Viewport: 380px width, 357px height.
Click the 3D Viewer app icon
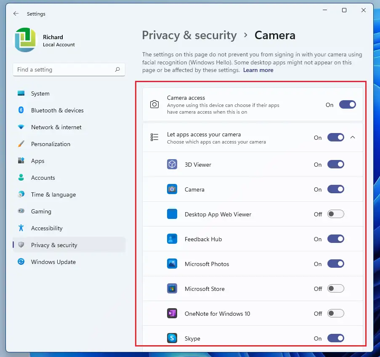point(172,165)
